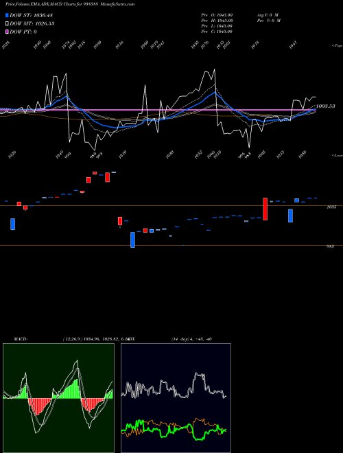The image size is (343, 453).
Task: Click the MACD panel heading label
Action: coord(21,339)
